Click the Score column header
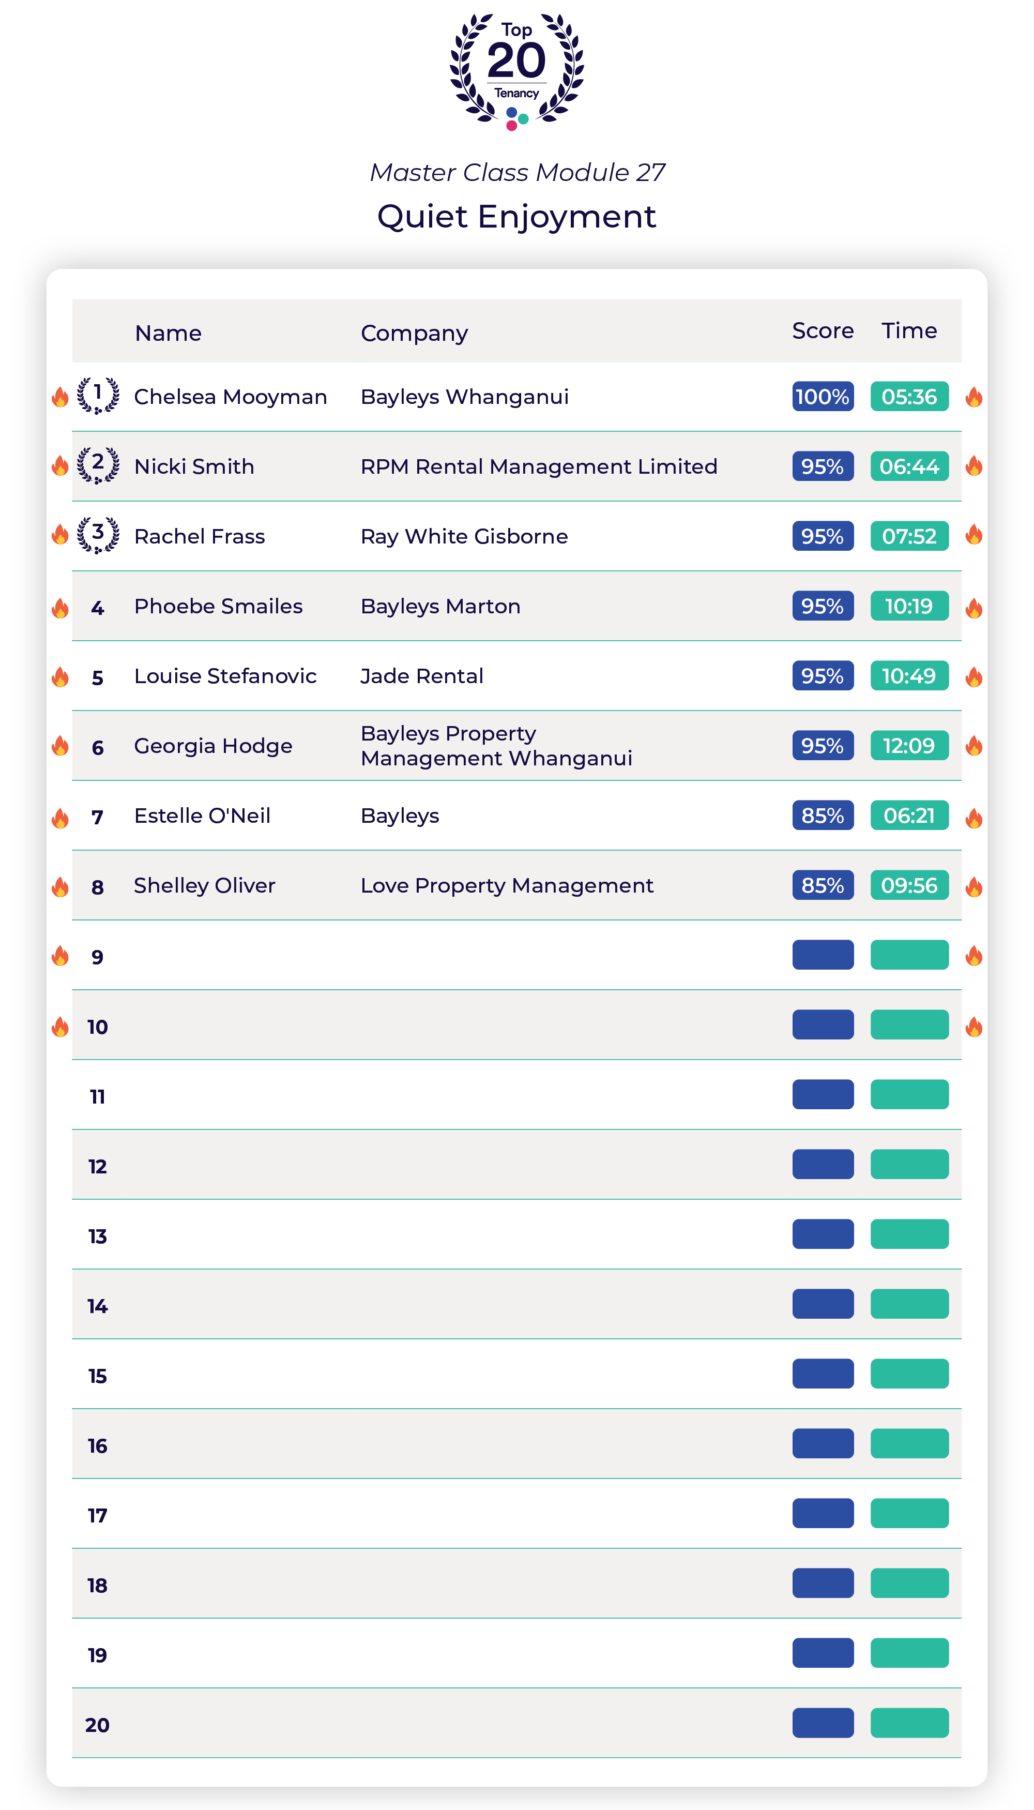 click(823, 330)
